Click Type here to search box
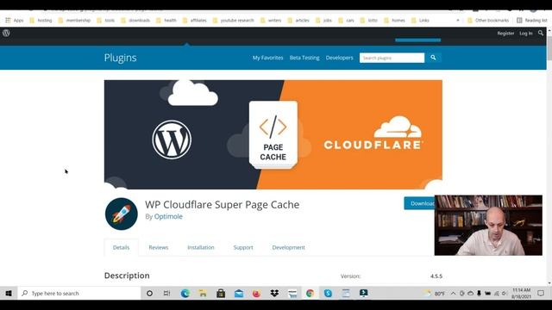Viewport: 552px width, 310px height. 79,293
